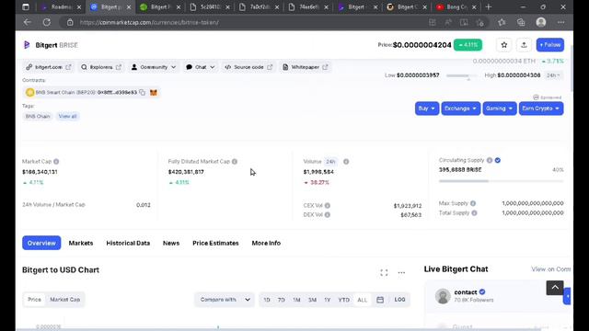The image size is (589, 331).
Task: Switch to the News tab
Action: point(171,243)
